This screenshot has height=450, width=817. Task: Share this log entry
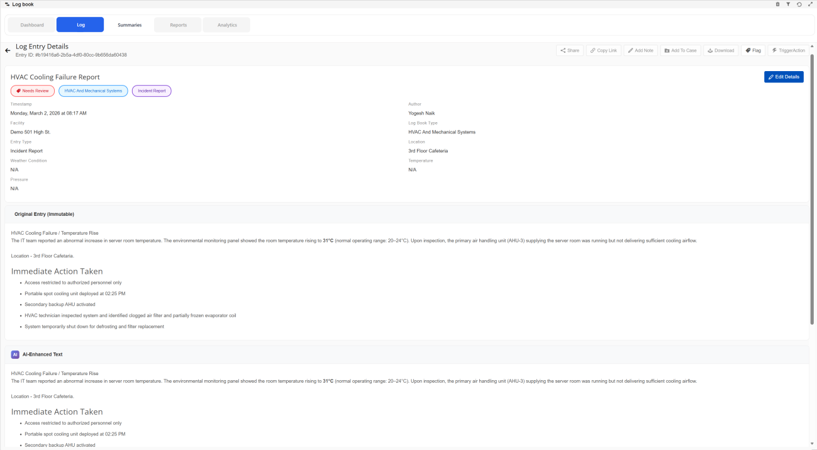pos(570,50)
